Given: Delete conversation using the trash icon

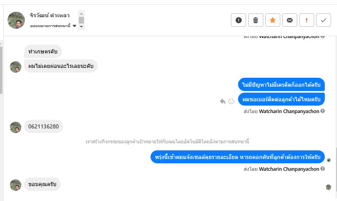Looking at the screenshot, I should (255, 20).
